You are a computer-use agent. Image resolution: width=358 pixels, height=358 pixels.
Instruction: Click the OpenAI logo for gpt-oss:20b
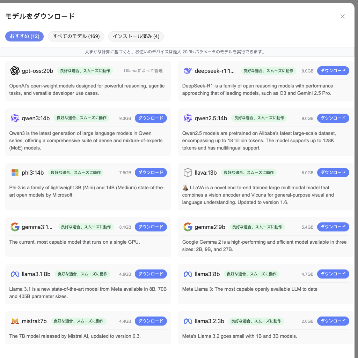[x=15, y=71]
